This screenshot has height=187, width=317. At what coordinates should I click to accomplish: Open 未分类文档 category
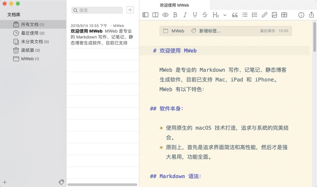coord(33,42)
